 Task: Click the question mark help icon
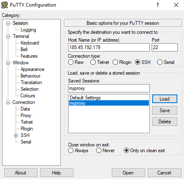coord(158,5)
